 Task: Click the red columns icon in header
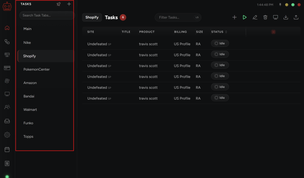pos(273,32)
